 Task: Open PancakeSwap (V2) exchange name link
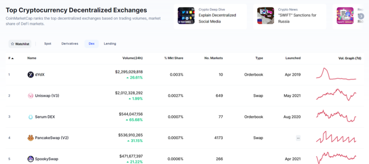click(52, 138)
